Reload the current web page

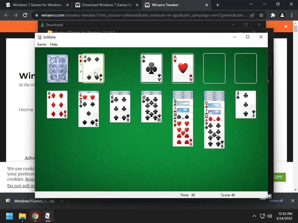click(x=25, y=15)
